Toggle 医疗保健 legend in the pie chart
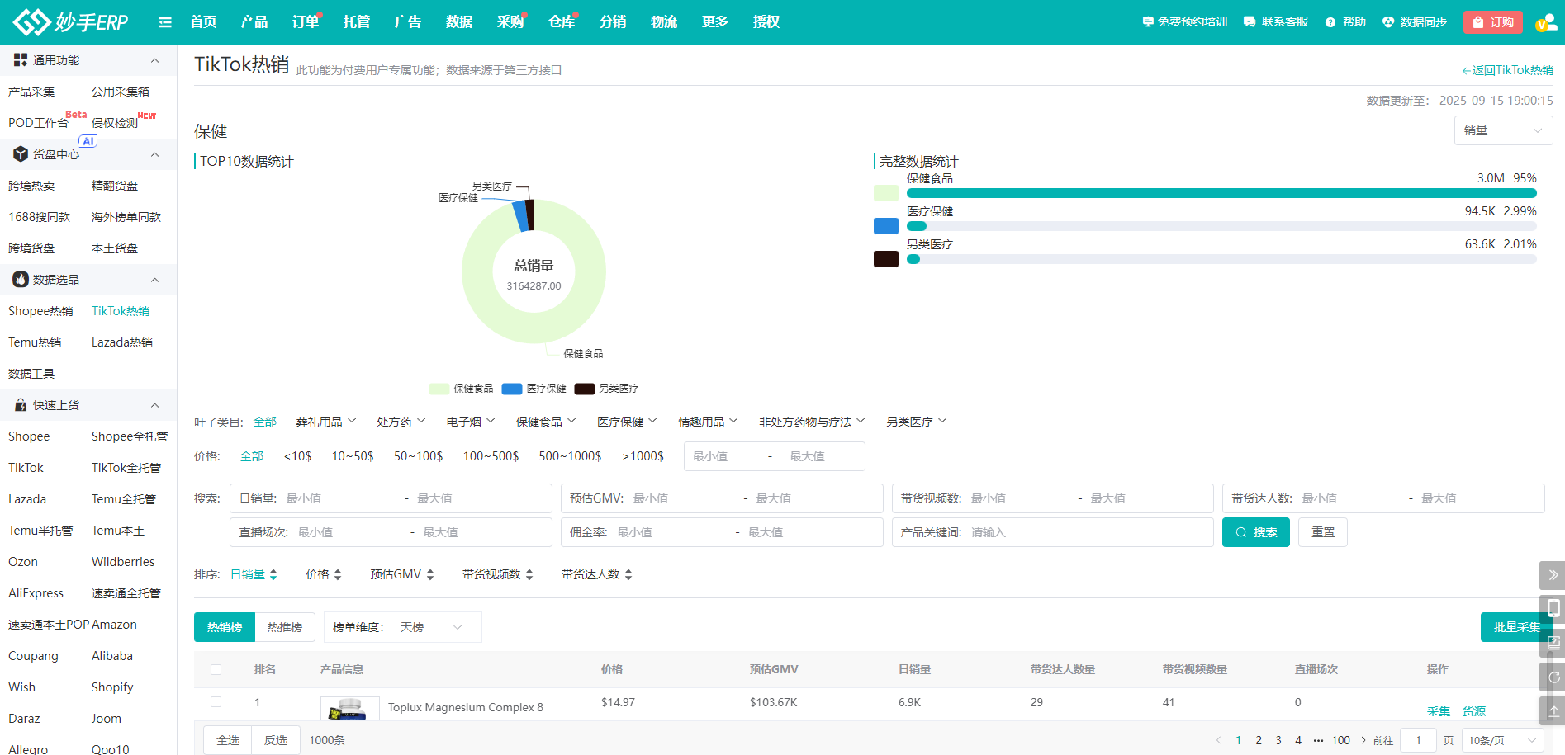The width and height of the screenshot is (1565, 755). click(534, 389)
